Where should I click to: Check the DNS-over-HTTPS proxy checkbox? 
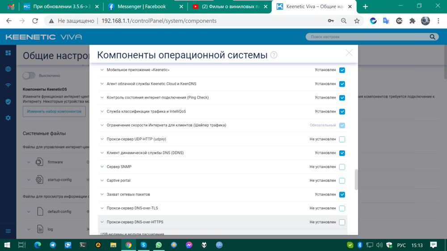pos(342,222)
